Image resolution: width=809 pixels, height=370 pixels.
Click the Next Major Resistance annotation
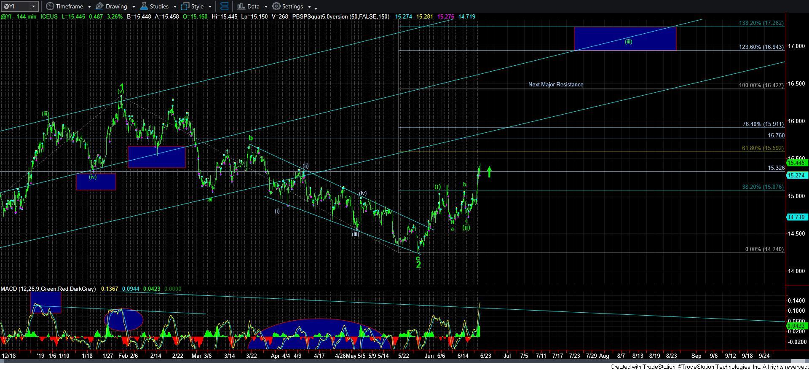(x=555, y=84)
